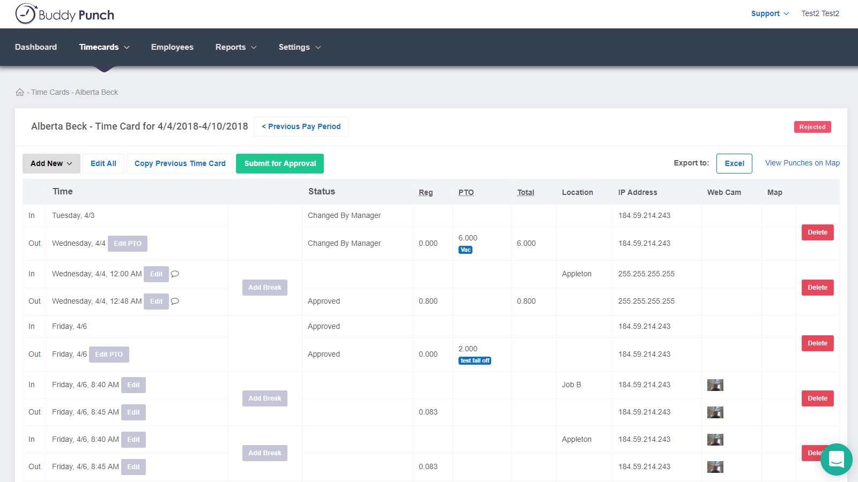Open View Punches on Map
858x482 pixels.
[802, 163]
